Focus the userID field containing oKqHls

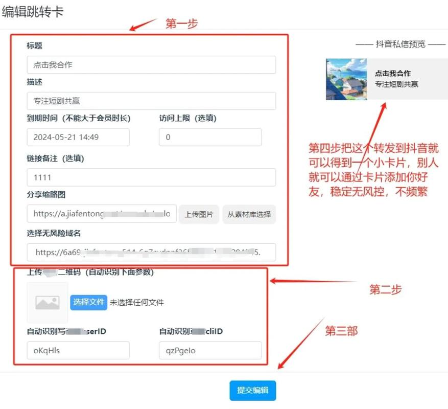[x=78, y=350]
